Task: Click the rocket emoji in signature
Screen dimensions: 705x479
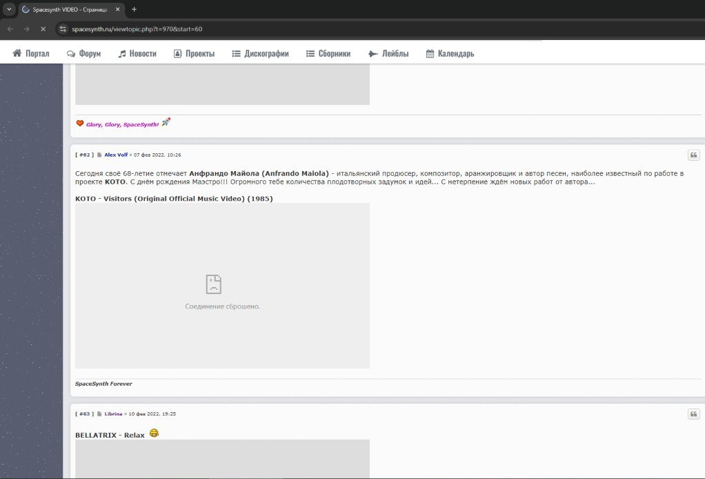Action: [x=166, y=122]
